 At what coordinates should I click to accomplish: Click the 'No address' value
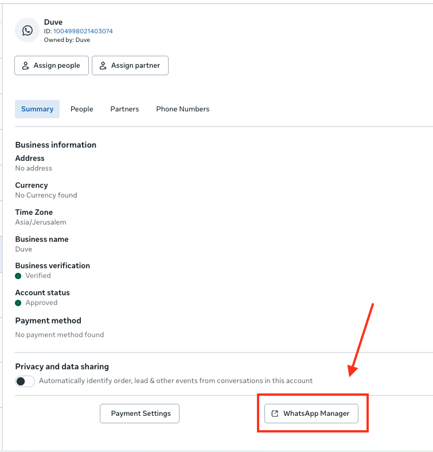[33, 168]
